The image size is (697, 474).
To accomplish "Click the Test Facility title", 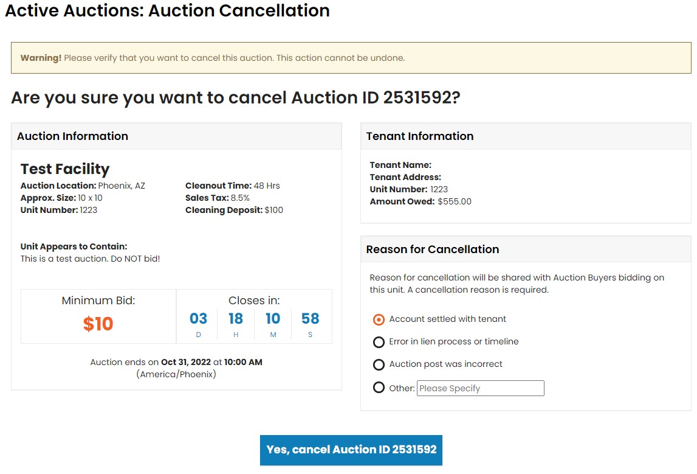I will click(x=64, y=169).
